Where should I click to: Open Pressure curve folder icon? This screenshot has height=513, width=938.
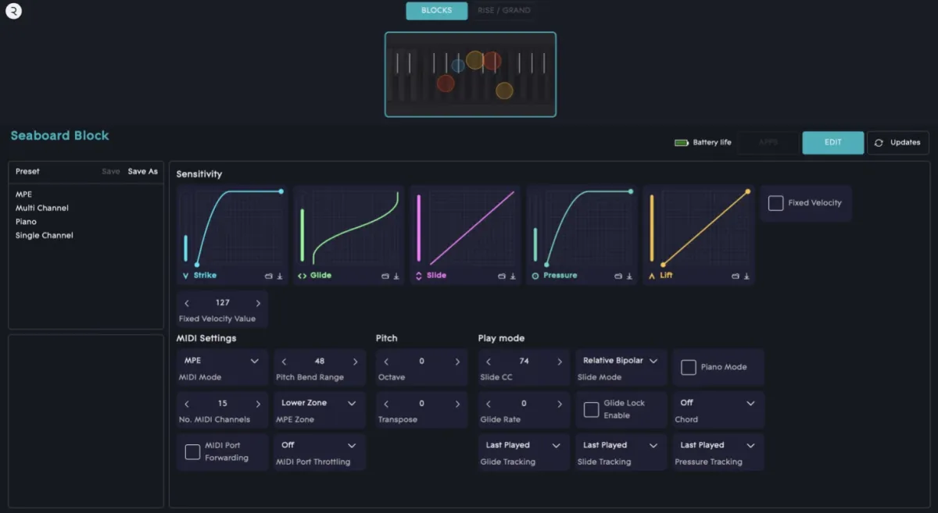click(x=618, y=276)
